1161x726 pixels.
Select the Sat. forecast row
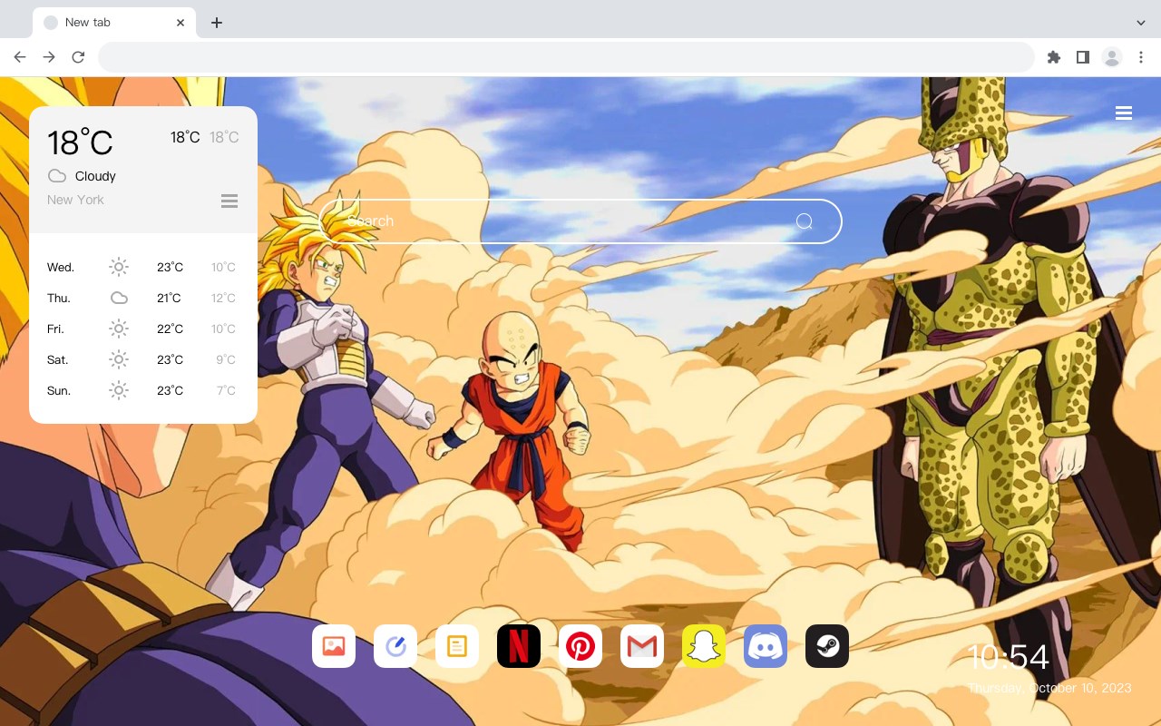click(143, 359)
